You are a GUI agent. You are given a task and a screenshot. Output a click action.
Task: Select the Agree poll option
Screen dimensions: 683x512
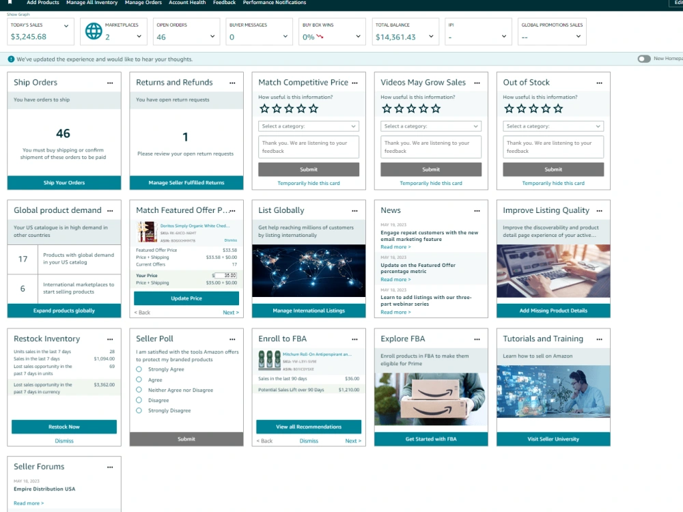[x=139, y=380]
